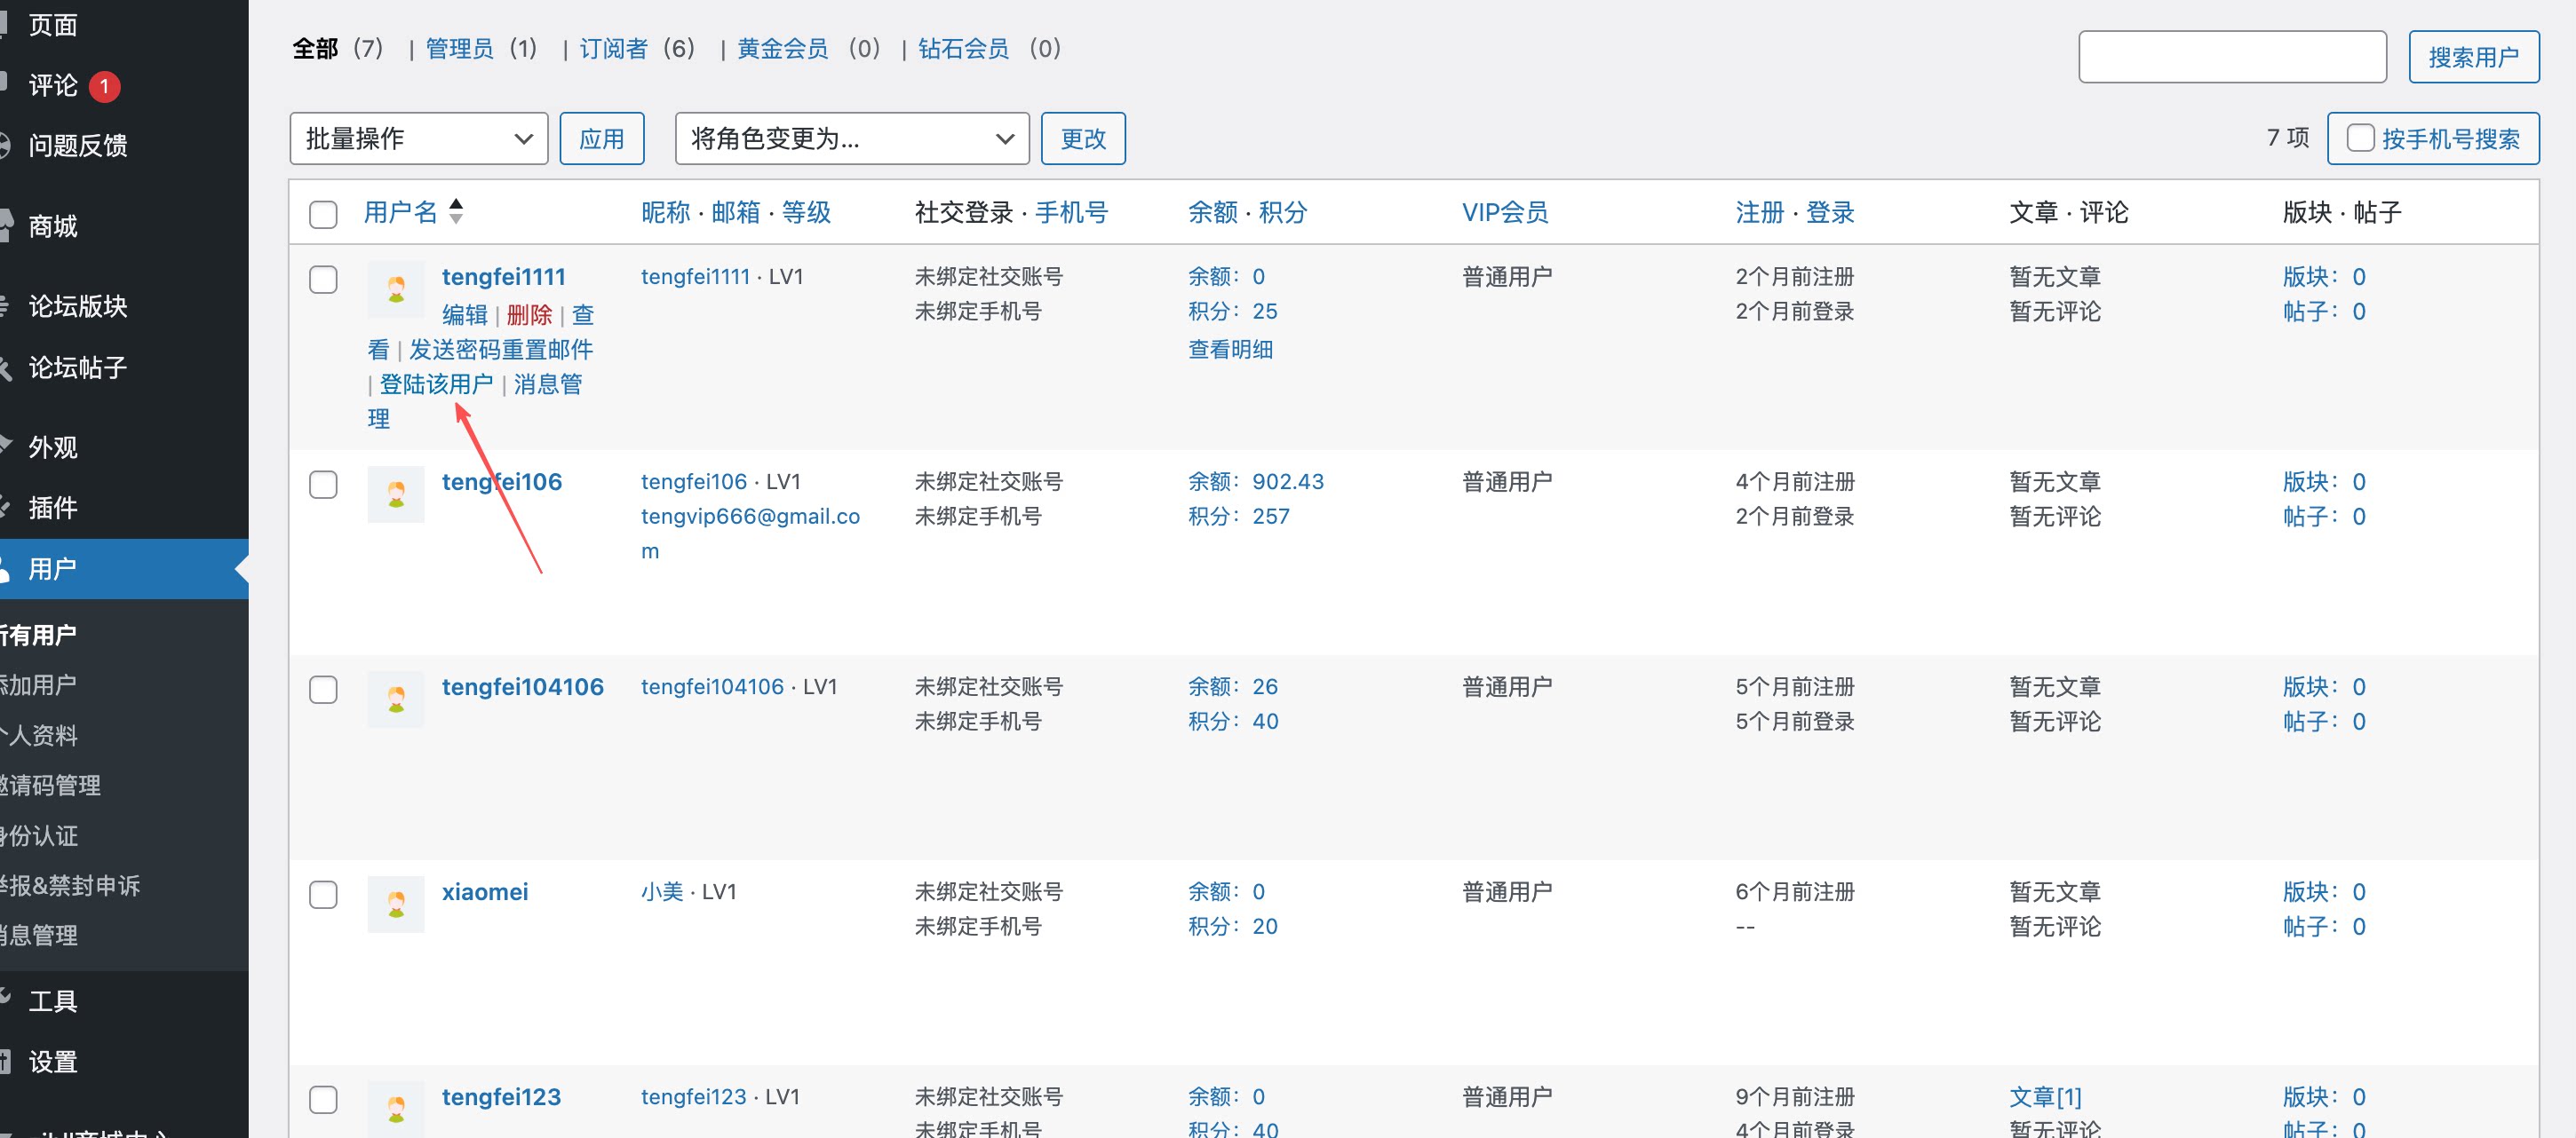Click 积分: 257 for tengfei106
Screen dimensions: 2576x1138
[x=1239, y=517]
